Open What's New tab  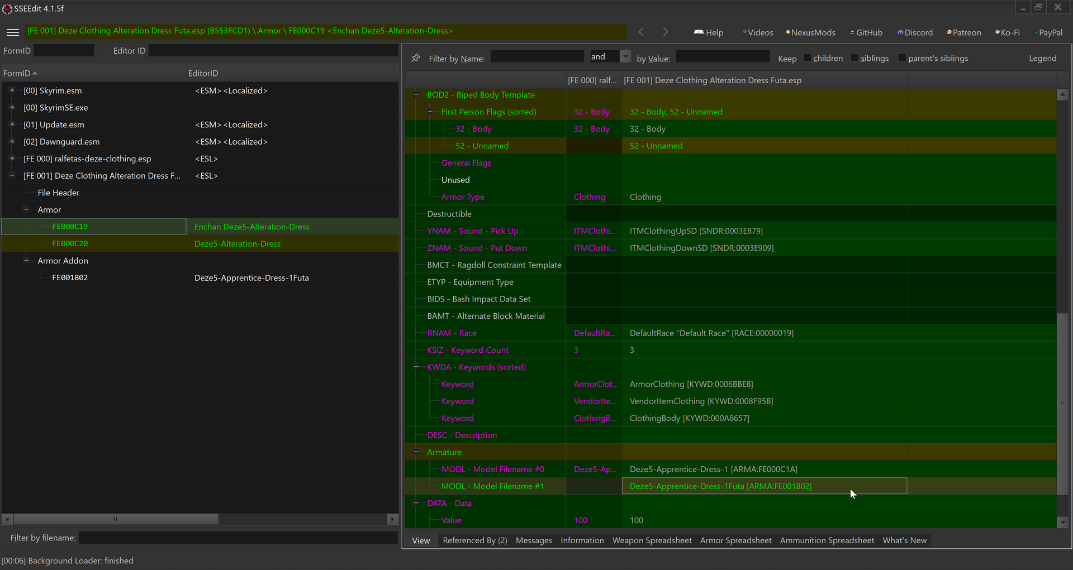905,540
